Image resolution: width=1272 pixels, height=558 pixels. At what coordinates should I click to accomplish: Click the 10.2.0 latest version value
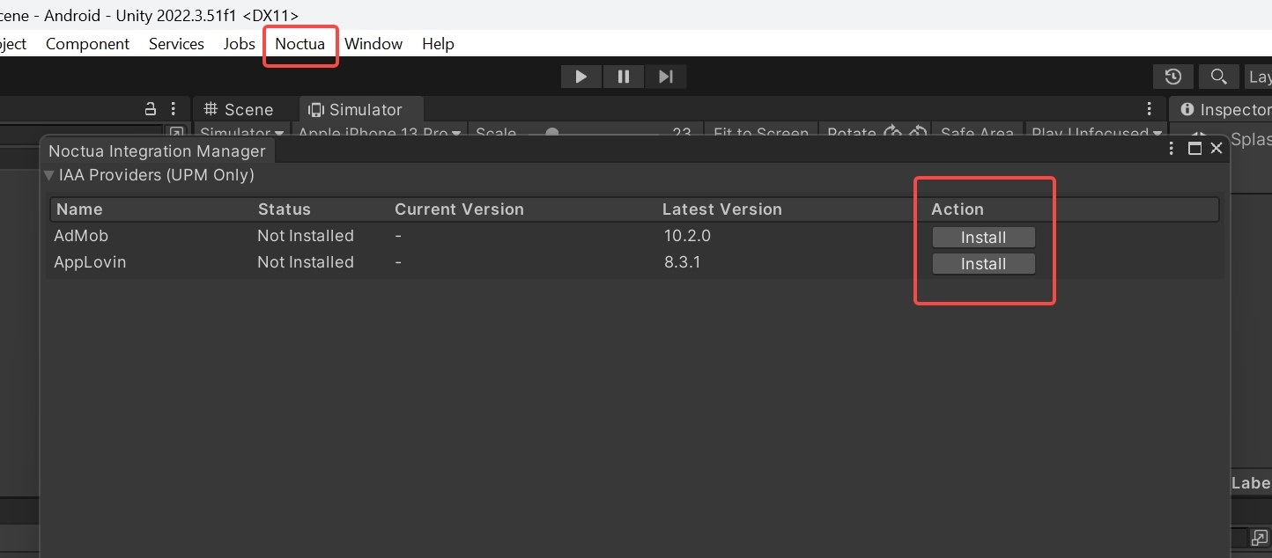pos(687,236)
